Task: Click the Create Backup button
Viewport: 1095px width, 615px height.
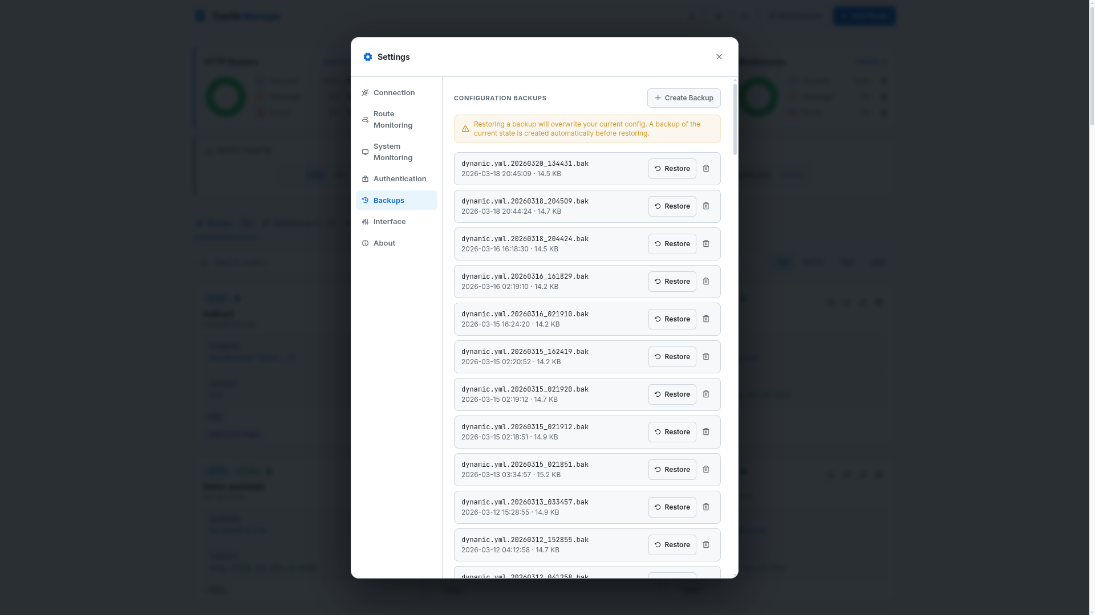Action: coord(683,97)
